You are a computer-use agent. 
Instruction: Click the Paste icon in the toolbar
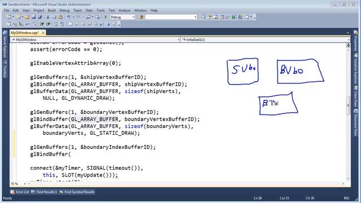click(x=60, y=17)
